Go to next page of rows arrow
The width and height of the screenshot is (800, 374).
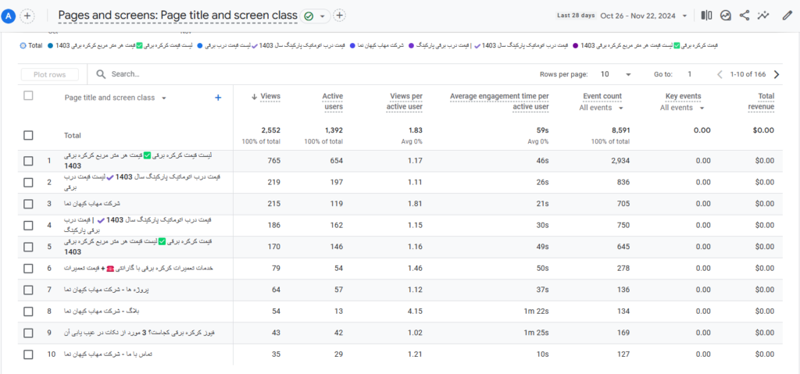pyautogui.click(x=777, y=74)
